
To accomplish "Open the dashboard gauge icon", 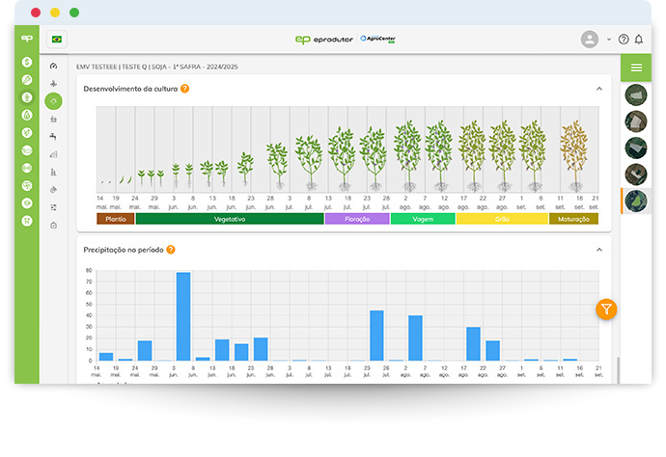I will [54, 67].
